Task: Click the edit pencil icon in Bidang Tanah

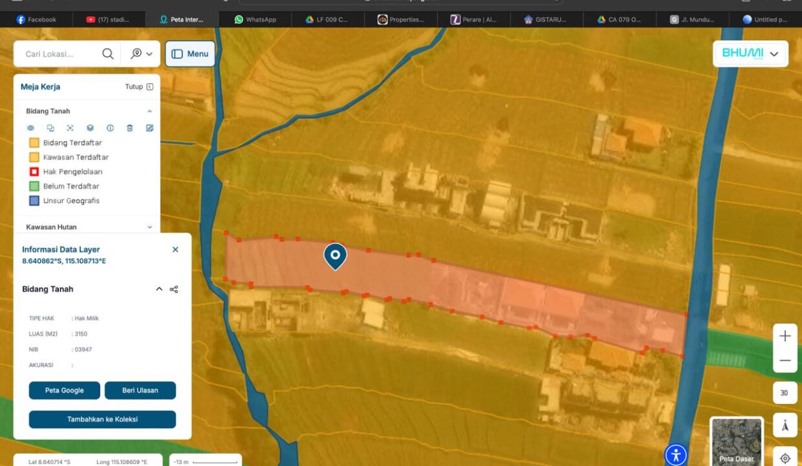Action: 149,128
